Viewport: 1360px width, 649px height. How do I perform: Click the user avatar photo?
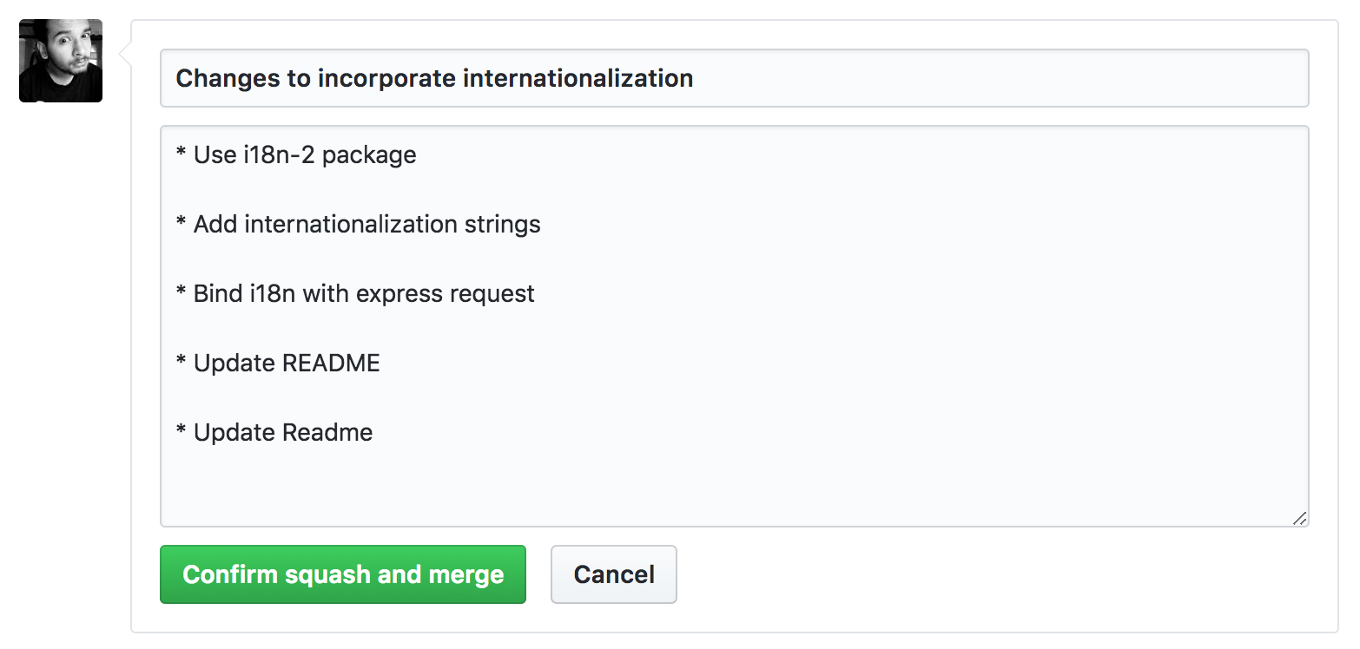pos(61,61)
